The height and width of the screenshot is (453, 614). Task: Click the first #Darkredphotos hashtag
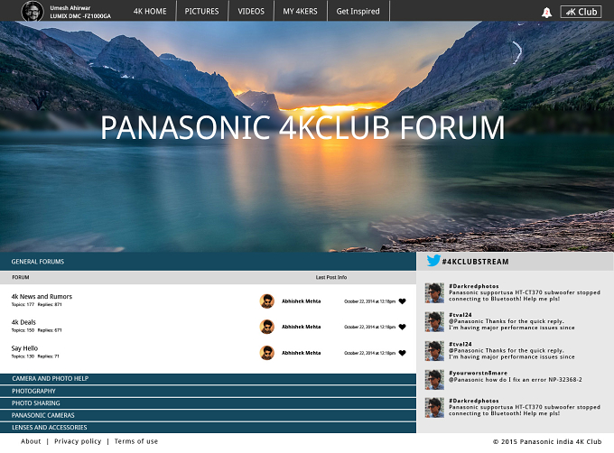point(474,286)
